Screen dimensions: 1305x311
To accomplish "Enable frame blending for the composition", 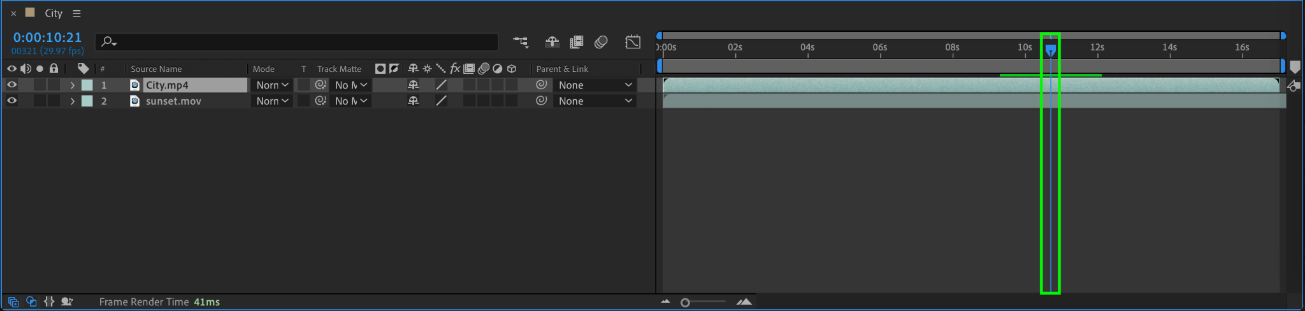I will coord(576,42).
